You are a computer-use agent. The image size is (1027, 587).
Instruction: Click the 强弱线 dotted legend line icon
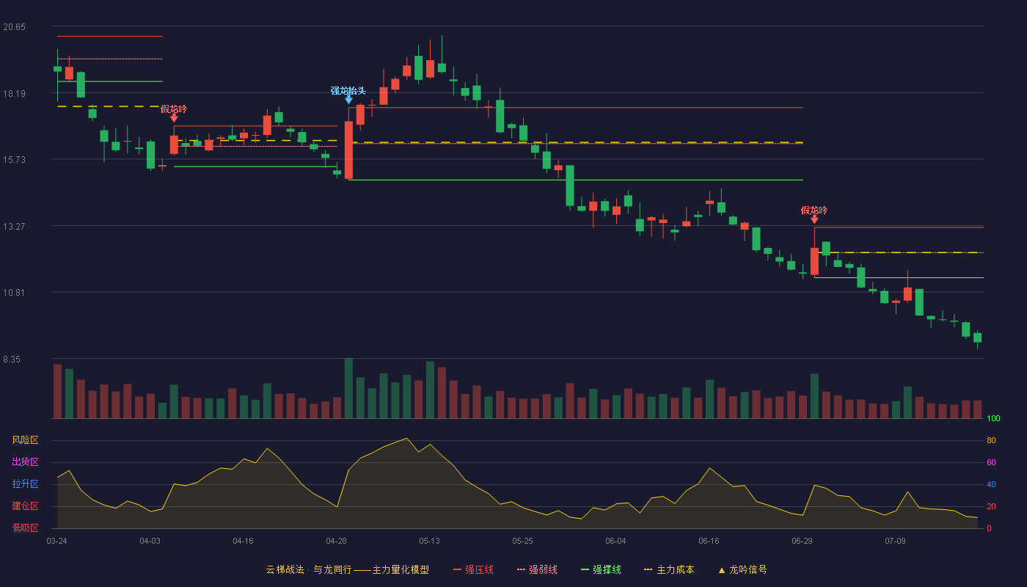(x=521, y=570)
